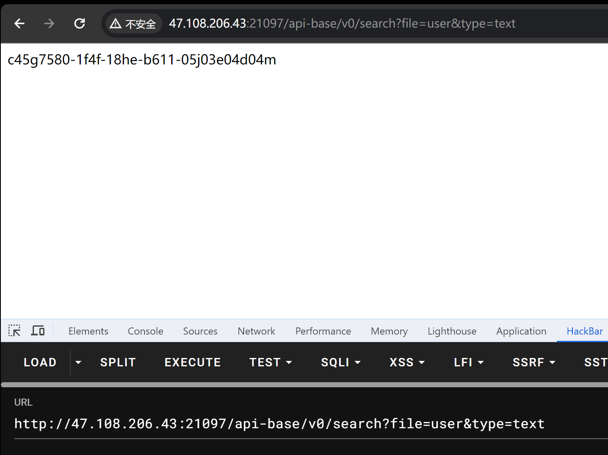This screenshot has height=455, width=608.
Task: Switch to the Console tab
Action: (x=145, y=331)
